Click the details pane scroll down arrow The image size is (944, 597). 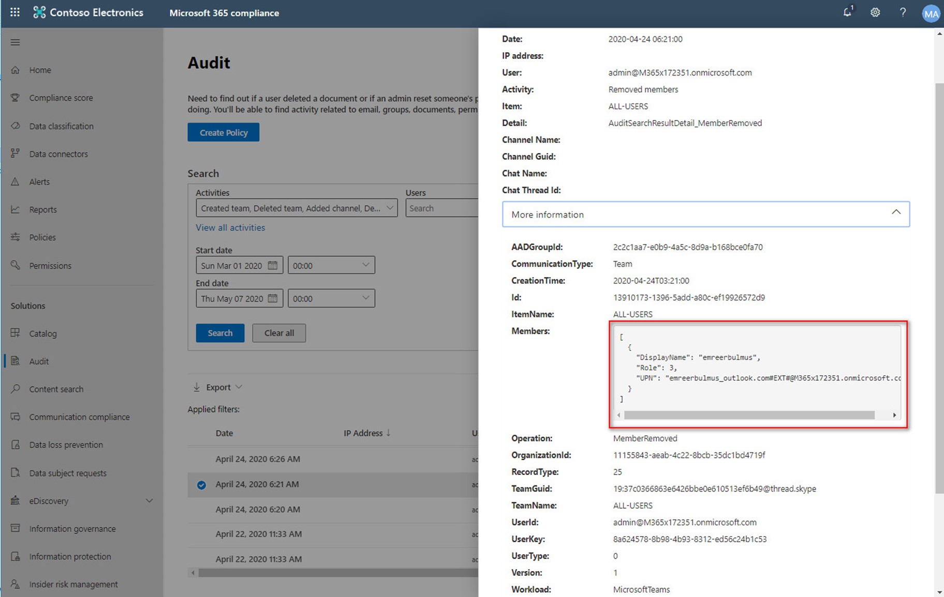tap(939, 592)
